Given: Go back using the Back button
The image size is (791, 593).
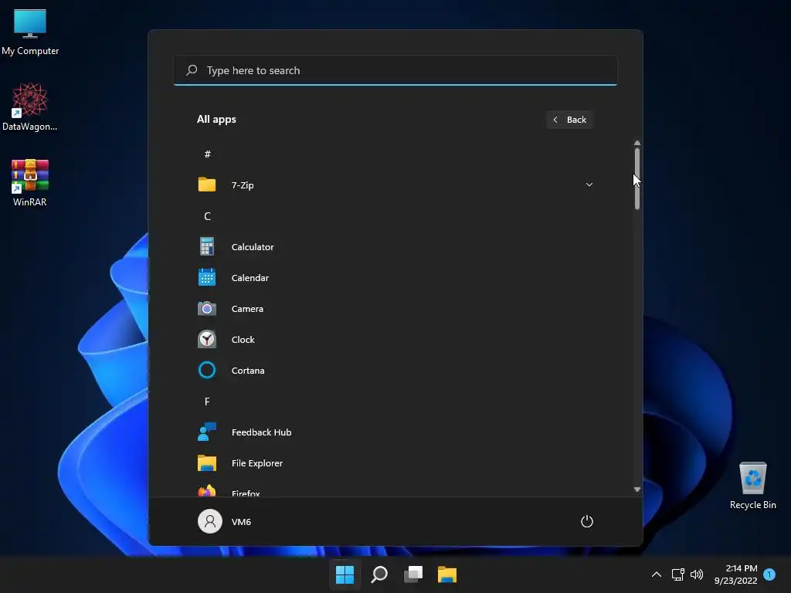Looking at the screenshot, I should coord(569,120).
